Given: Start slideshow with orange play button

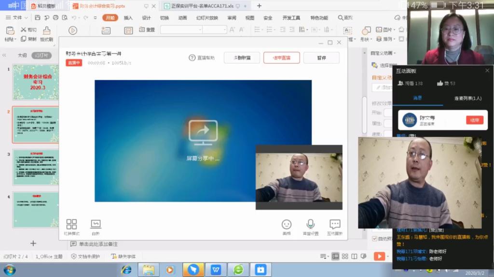Looking at the screenshot, I should (380, 256).
